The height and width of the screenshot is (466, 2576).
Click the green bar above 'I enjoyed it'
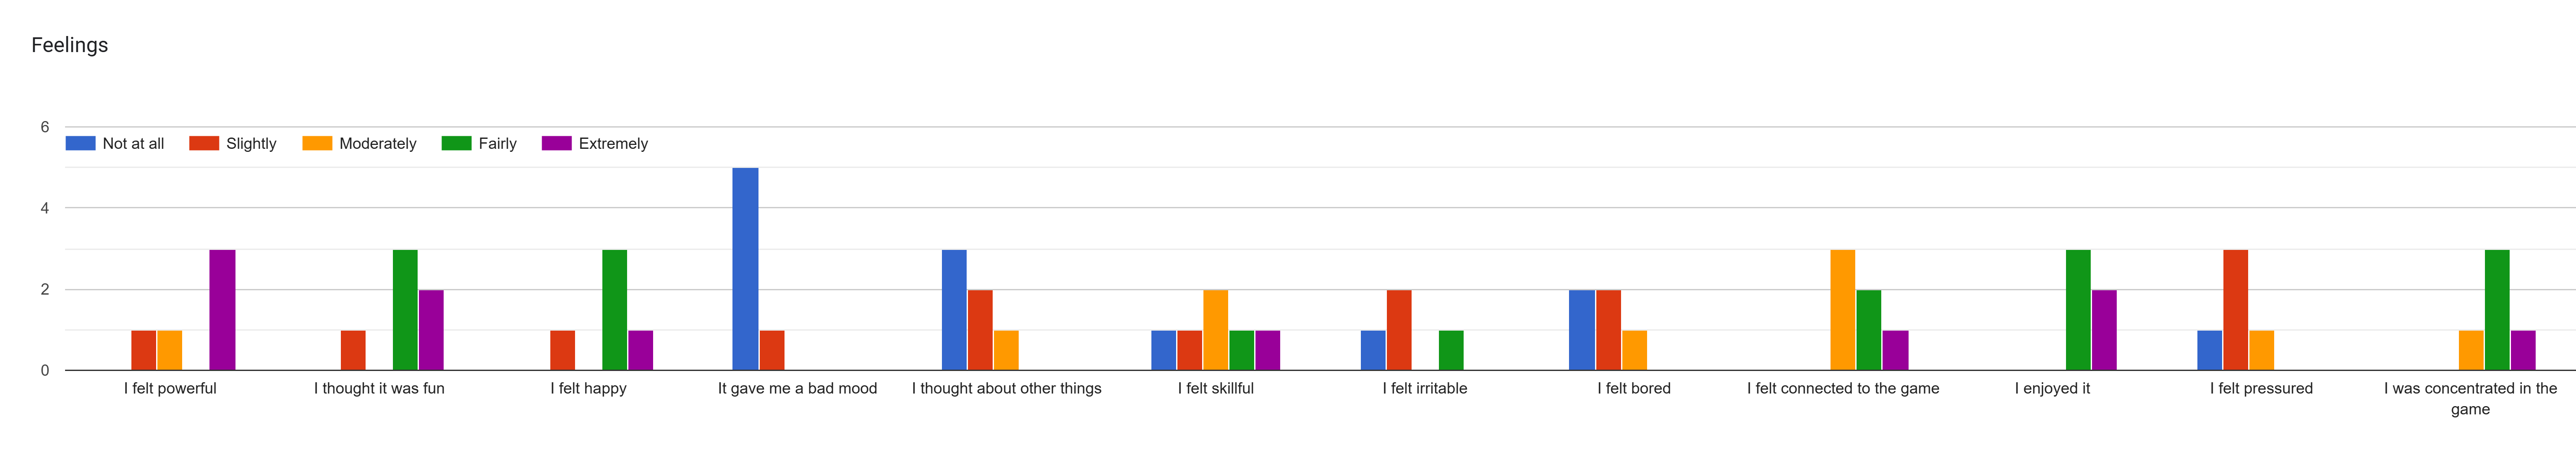click(x=2078, y=310)
